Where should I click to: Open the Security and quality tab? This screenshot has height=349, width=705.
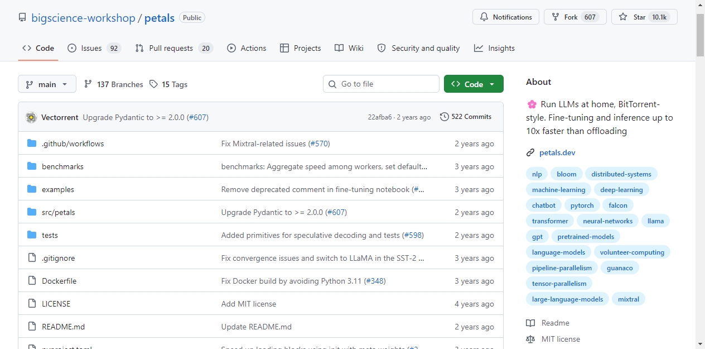pos(419,48)
